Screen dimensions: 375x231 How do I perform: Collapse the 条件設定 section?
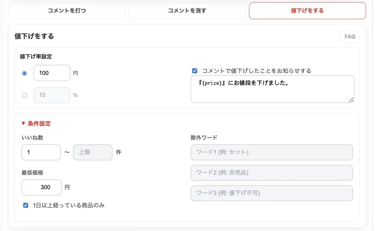click(x=36, y=124)
